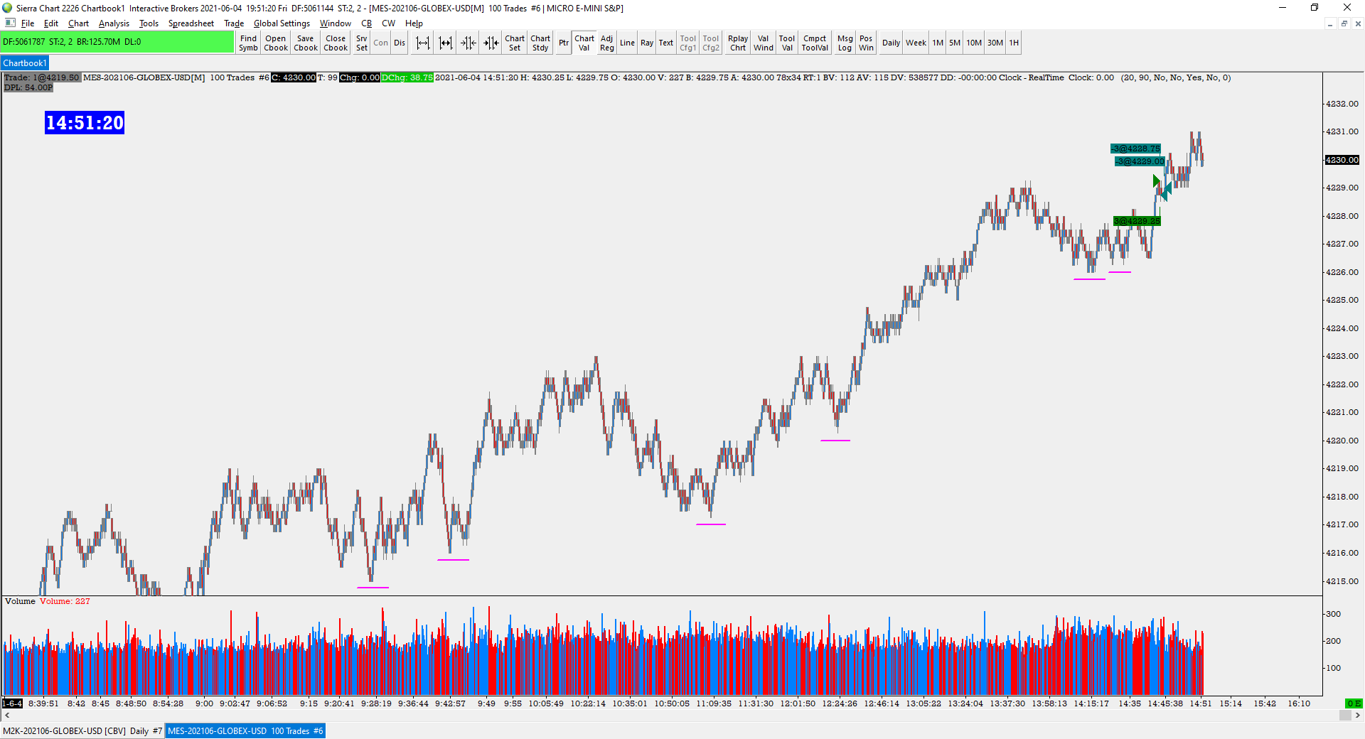Viewport: 1365px width, 739px height.
Task: Switch to M2K-202106-GLOBEX-USD Daily #7 tab
Action: click(x=82, y=731)
